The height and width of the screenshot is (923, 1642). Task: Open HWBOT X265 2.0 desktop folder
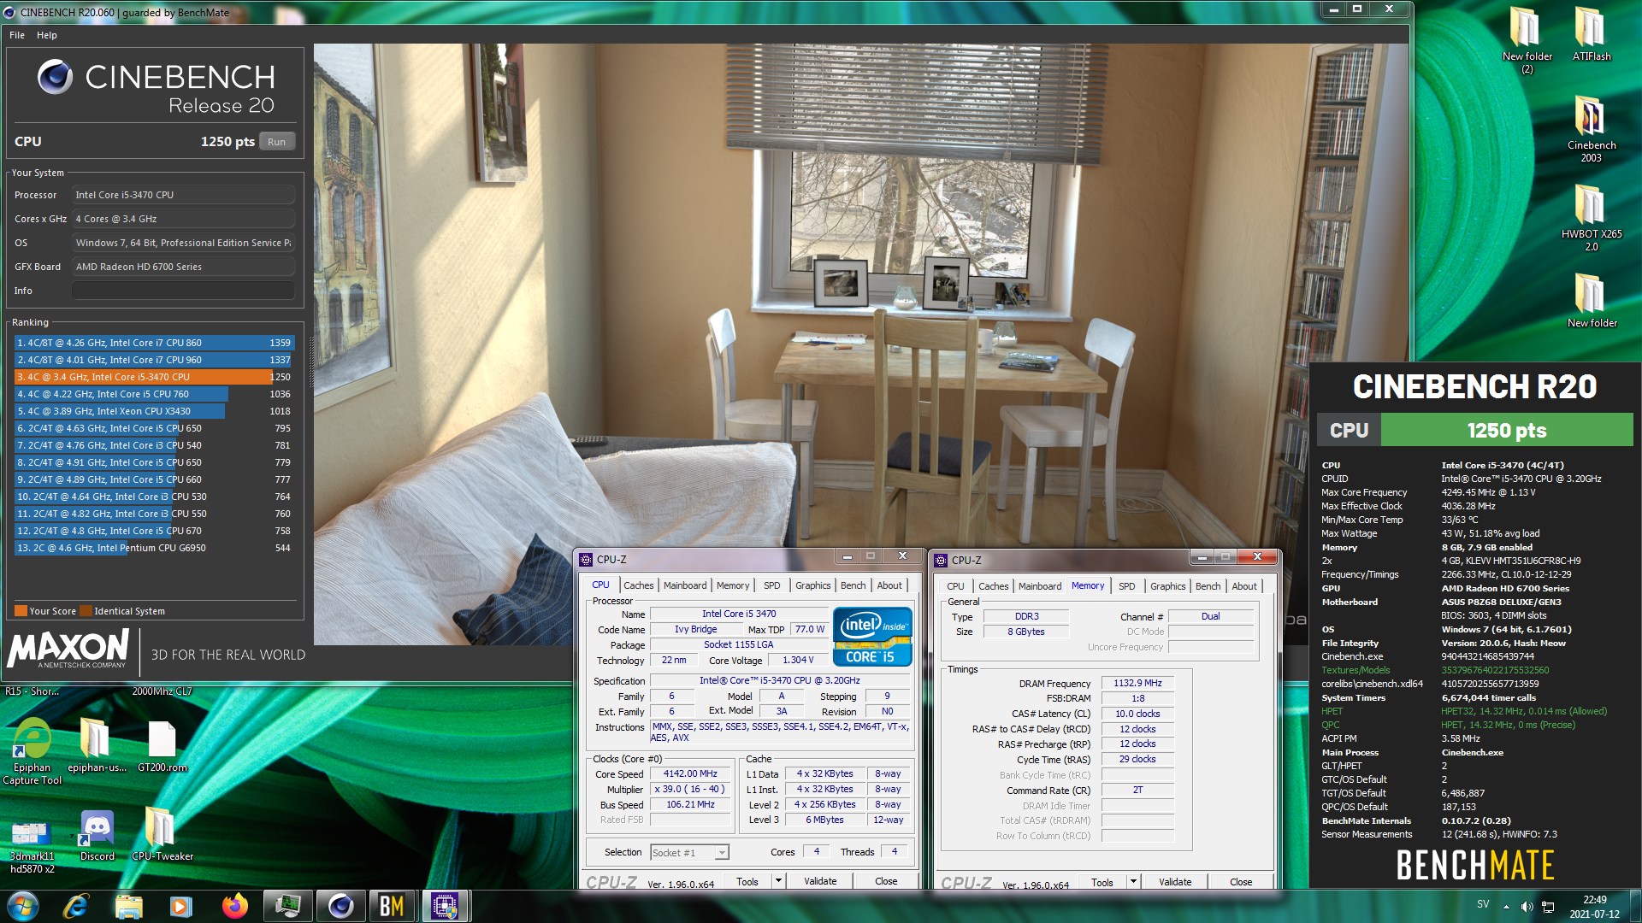tap(1591, 218)
